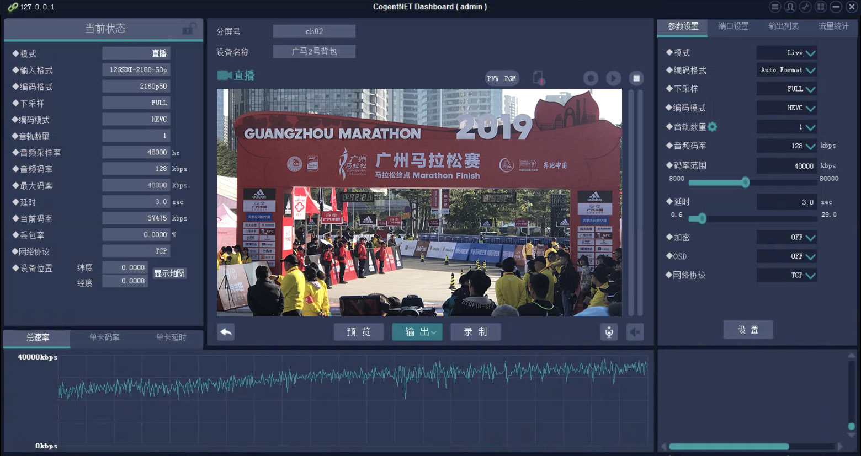Click the 纬度 0.0000 latitude value
This screenshot has width=861, height=456.
[125, 267]
